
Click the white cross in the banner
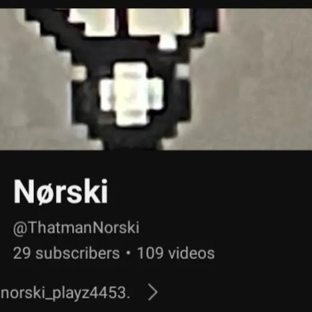tap(131, 94)
